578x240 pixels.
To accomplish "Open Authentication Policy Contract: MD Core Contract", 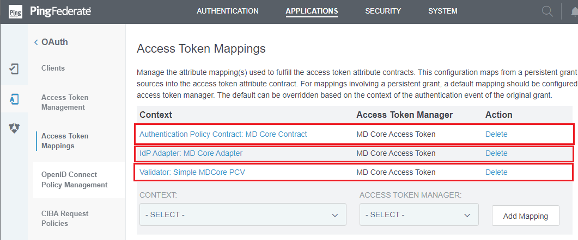I will click(x=223, y=134).
